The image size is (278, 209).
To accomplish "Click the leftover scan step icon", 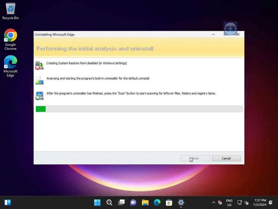I will point(40,96).
